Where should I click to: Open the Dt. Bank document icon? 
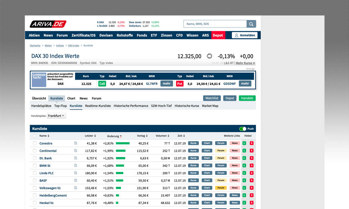point(76,158)
